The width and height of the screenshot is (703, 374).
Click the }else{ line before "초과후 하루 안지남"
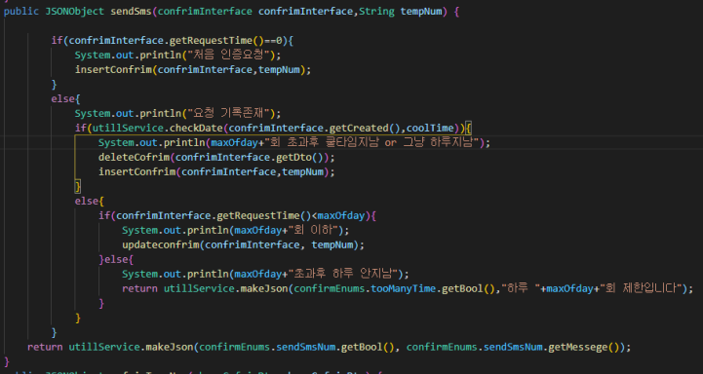click(116, 259)
